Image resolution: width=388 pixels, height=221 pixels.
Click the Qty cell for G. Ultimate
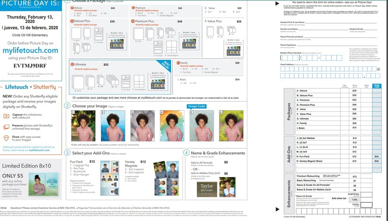pyautogui.click(x=345, y=118)
